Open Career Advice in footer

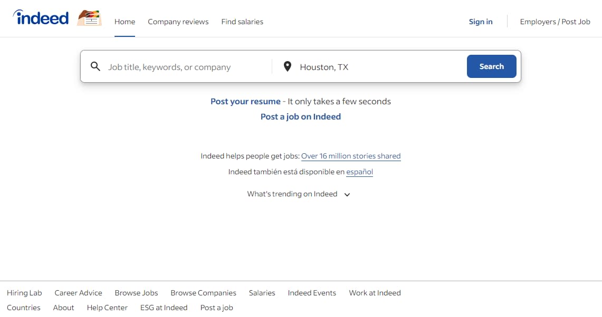point(78,293)
